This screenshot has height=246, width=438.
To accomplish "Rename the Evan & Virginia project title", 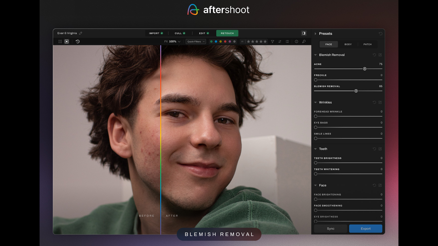I will click(x=80, y=33).
